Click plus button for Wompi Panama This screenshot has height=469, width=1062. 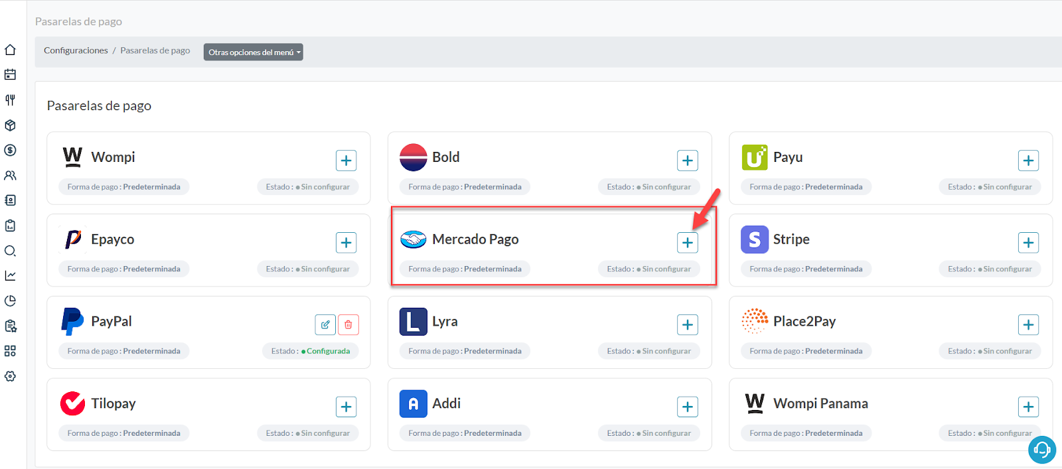tap(1028, 407)
